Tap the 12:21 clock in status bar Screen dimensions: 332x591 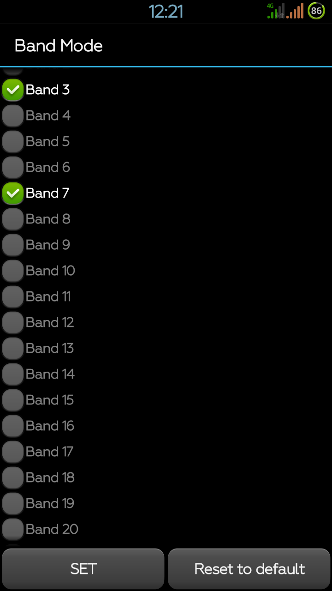(x=166, y=12)
